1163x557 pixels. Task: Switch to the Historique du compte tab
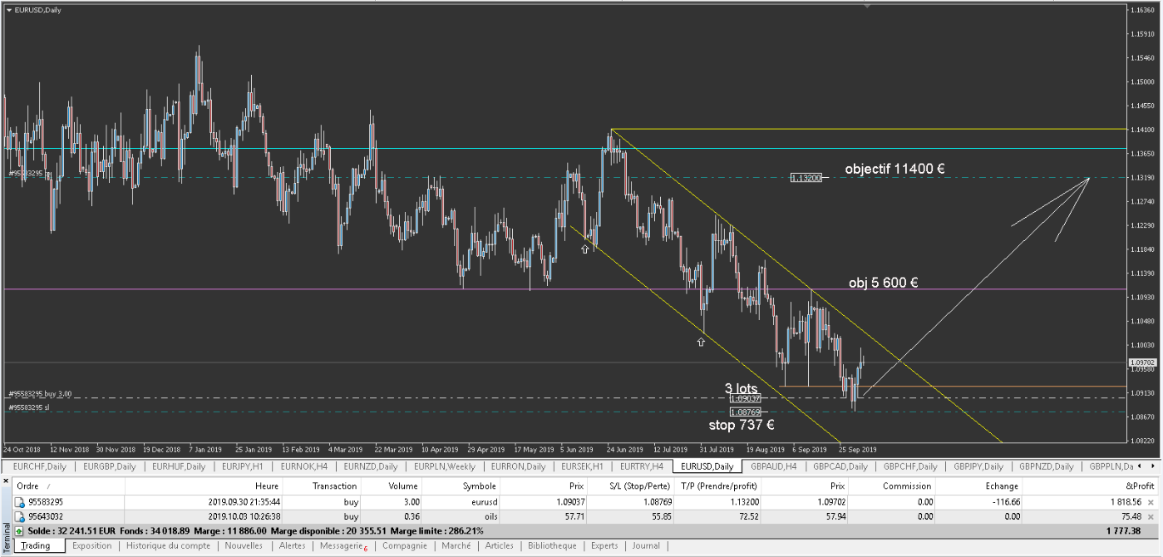pos(168,545)
